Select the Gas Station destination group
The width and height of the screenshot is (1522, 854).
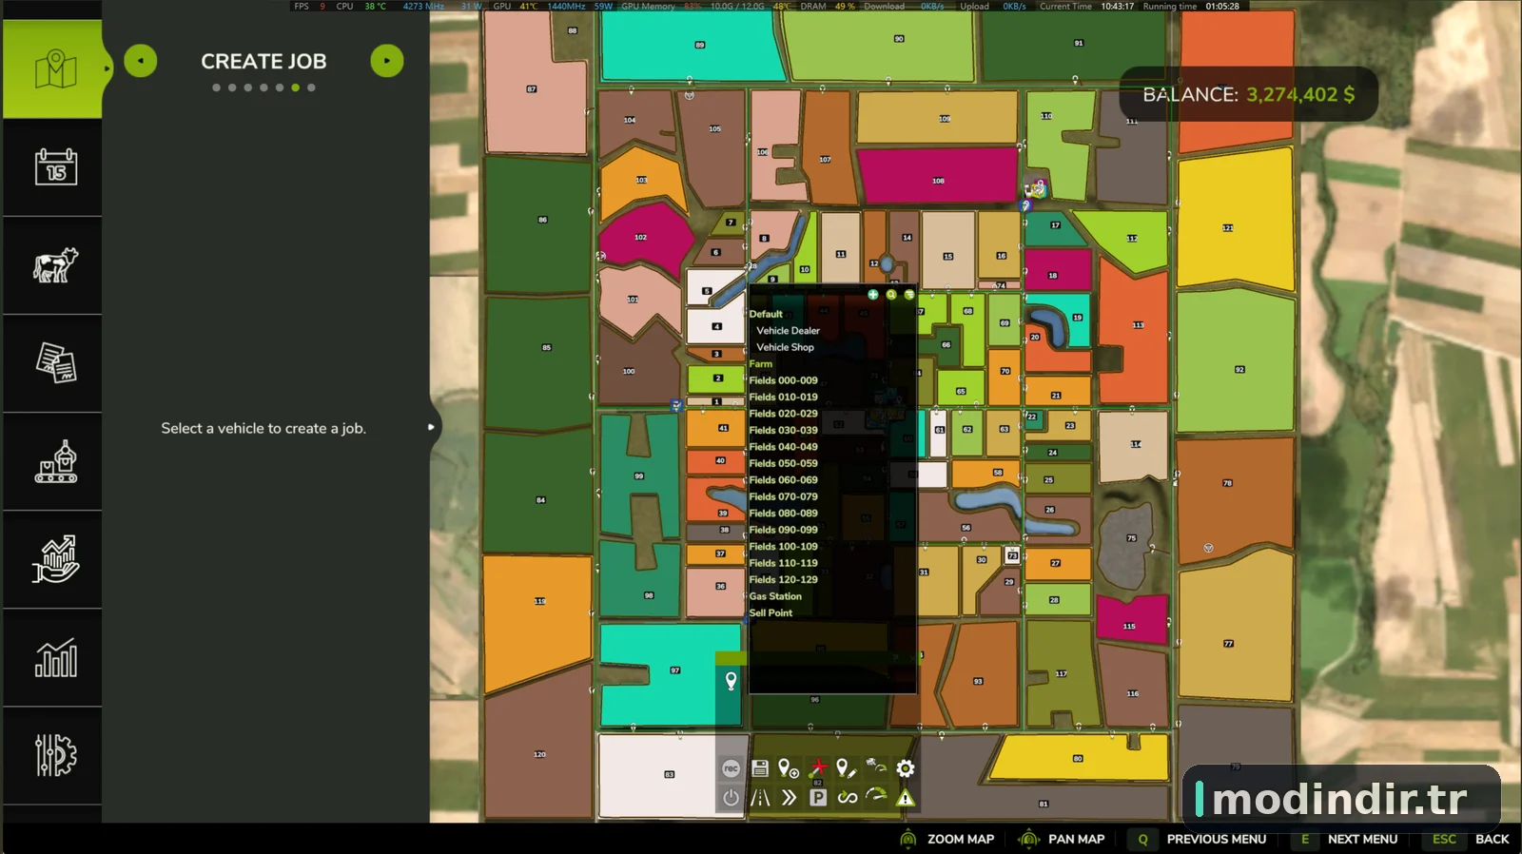click(775, 596)
